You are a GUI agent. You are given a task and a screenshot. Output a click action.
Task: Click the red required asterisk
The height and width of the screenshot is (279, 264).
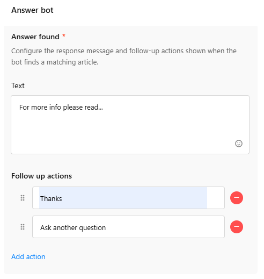click(x=64, y=36)
